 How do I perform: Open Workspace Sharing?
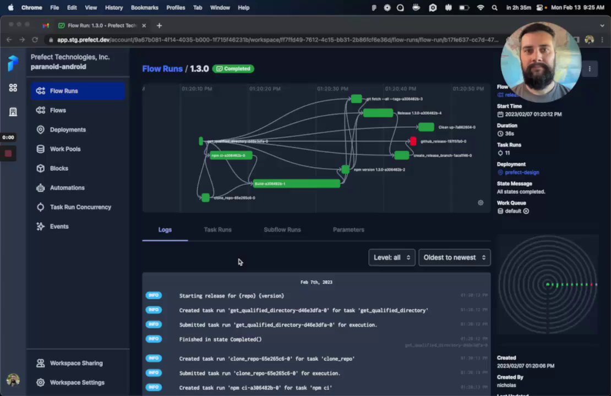click(x=78, y=363)
